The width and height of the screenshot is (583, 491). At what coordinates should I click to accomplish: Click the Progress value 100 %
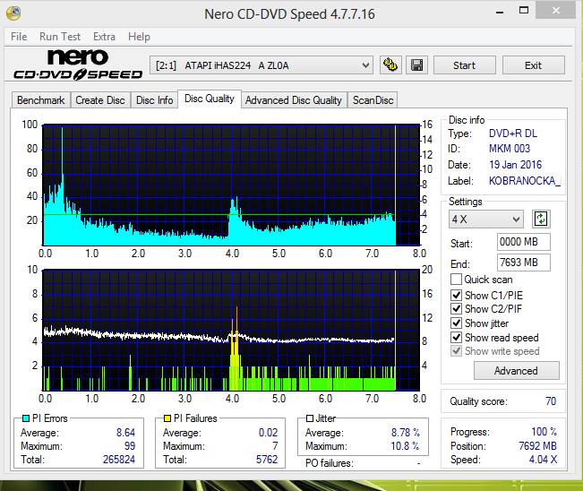coord(544,432)
